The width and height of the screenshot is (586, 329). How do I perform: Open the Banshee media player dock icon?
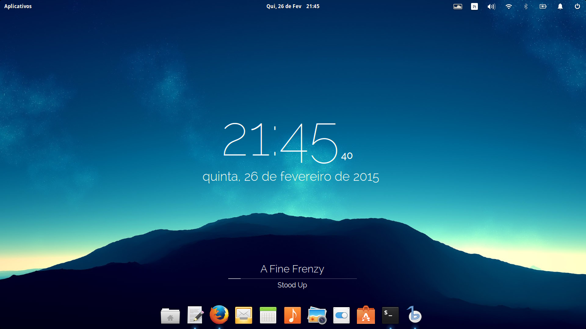[x=414, y=315]
